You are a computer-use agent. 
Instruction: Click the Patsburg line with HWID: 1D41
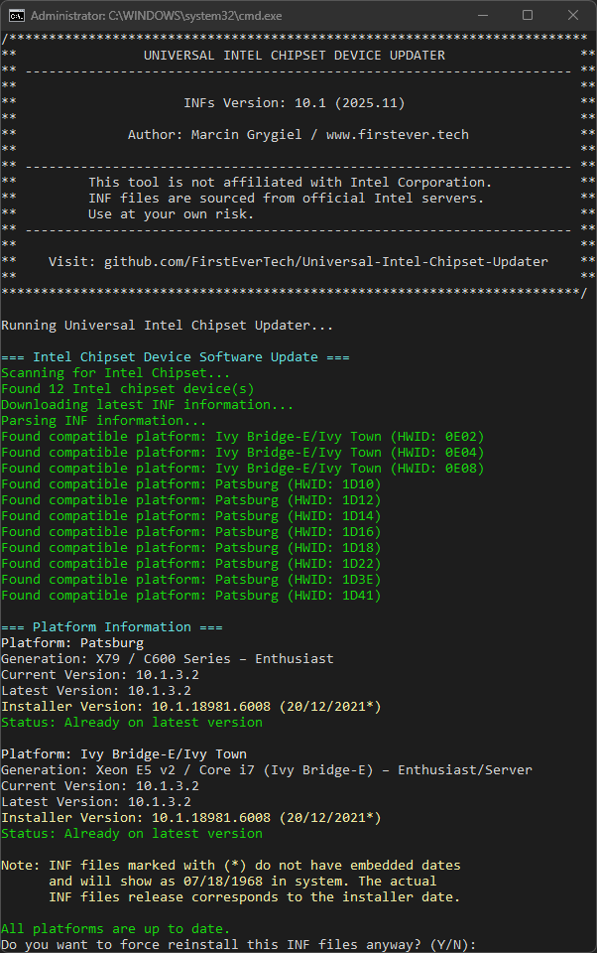(190, 595)
